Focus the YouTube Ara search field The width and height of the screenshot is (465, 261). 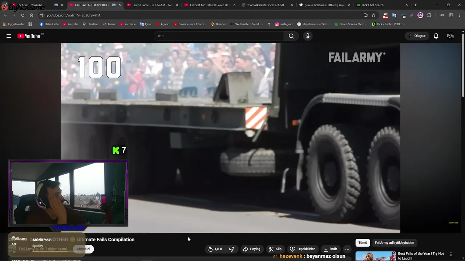pos(219,36)
